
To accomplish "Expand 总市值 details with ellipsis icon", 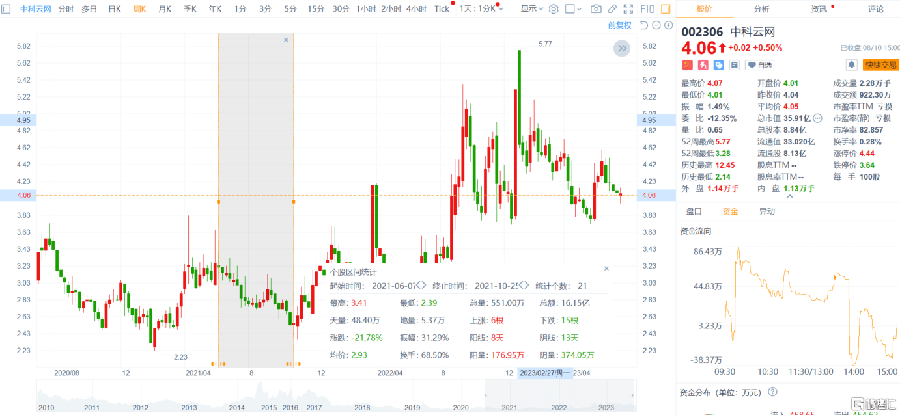I will [x=818, y=118].
